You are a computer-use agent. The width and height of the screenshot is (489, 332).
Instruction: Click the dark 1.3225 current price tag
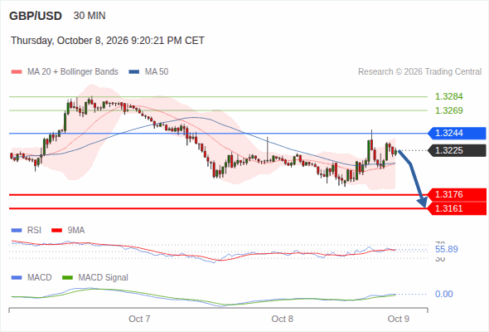coord(457,150)
